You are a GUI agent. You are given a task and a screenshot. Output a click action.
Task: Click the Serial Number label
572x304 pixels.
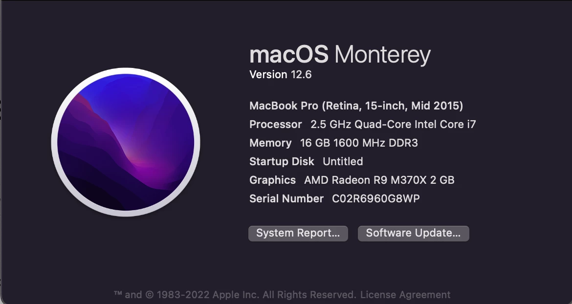pyautogui.click(x=286, y=198)
